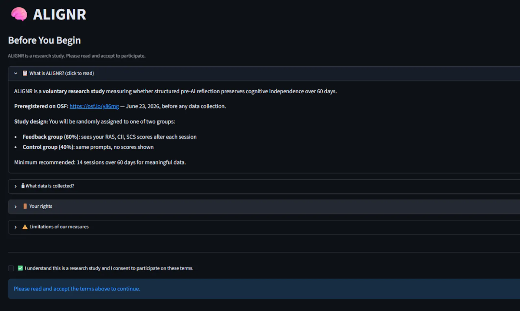520x311 pixels.
Task: Click the 'Please read and accept to participate' subtitle
Action: pos(77,56)
